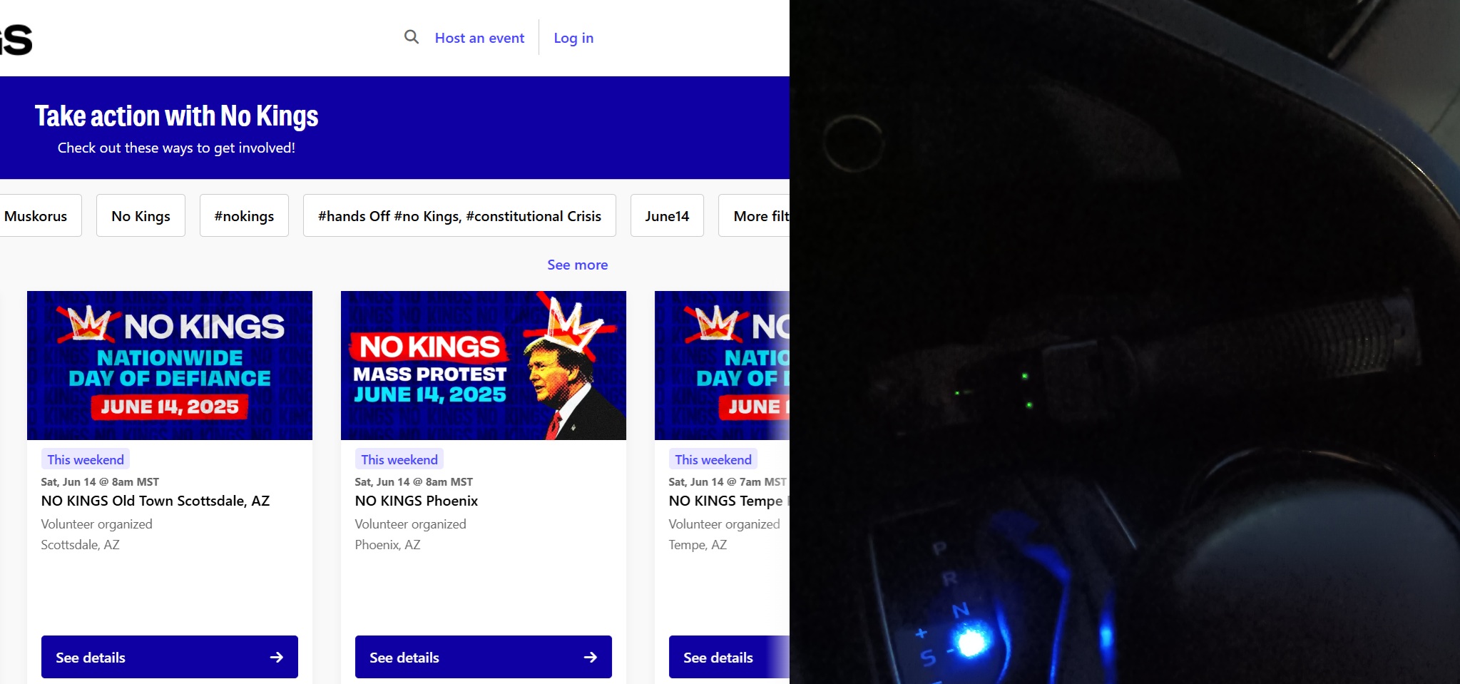This screenshot has height=684, width=1460.
Task: Toggle the Muskorus filter chip
Action: click(36, 215)
